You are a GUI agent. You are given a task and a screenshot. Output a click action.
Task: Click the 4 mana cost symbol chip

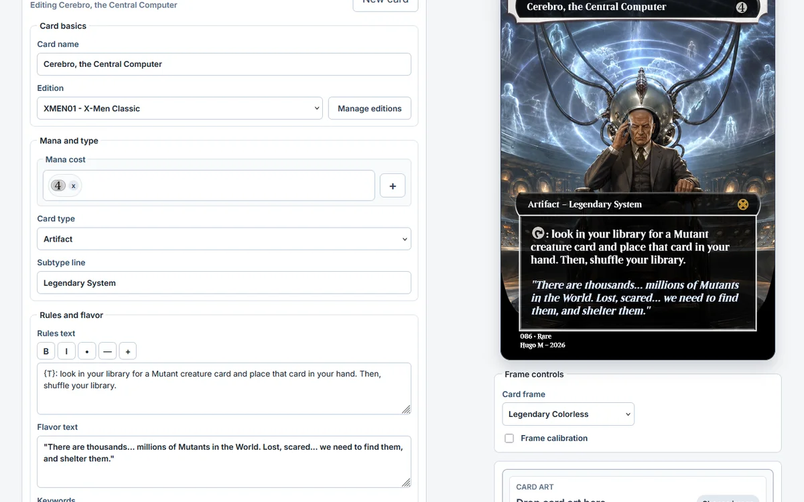(x=58, y=185)
